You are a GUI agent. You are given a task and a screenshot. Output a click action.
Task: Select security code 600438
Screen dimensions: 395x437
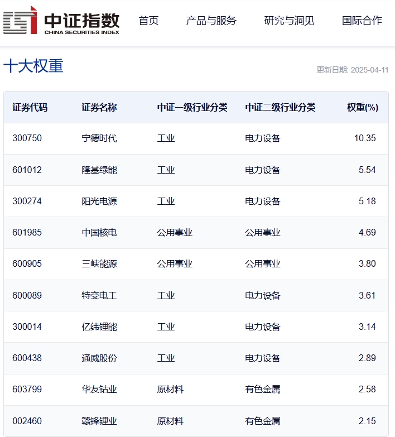coord(27,358)
